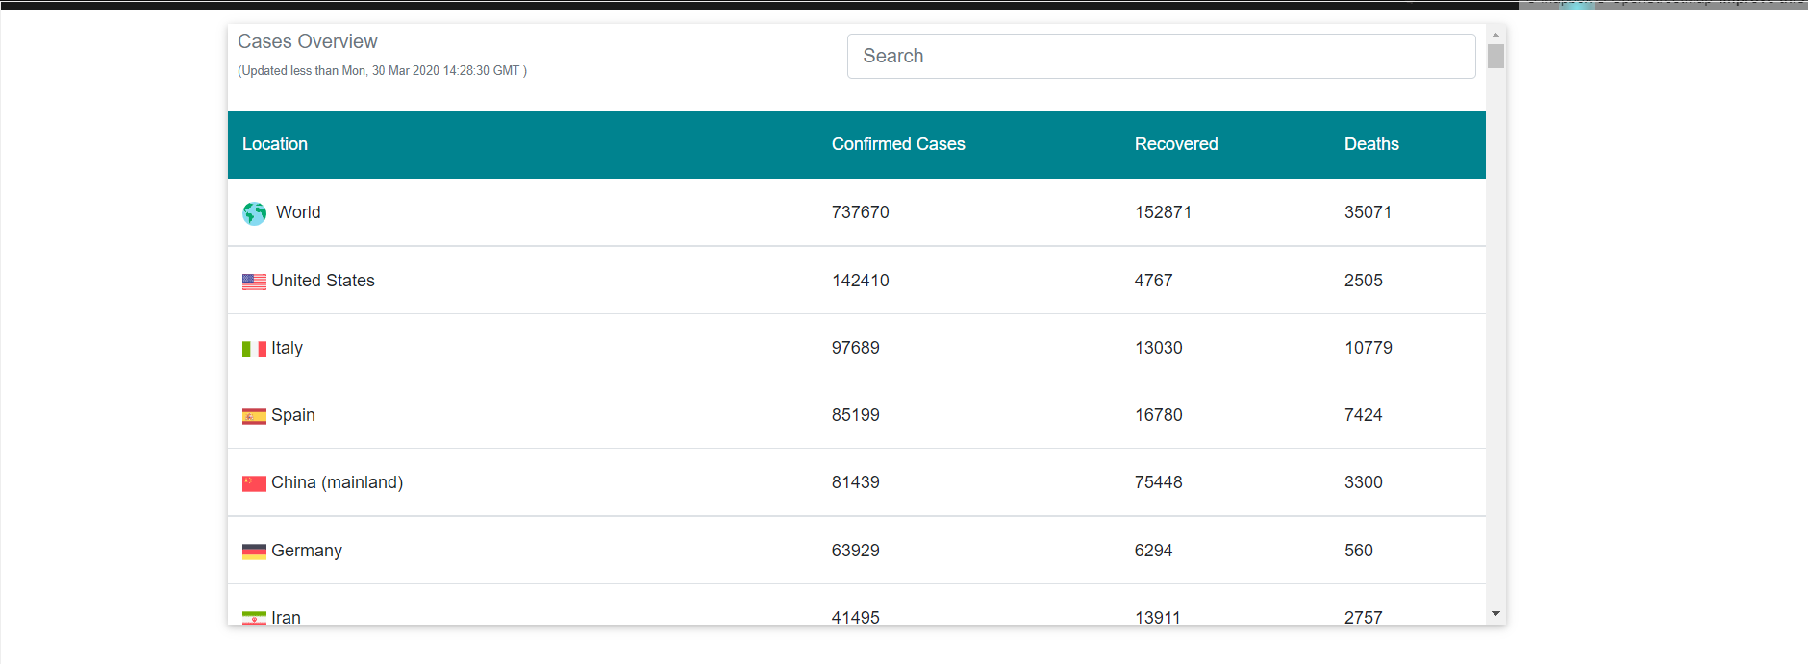Screen dimensions: 1808x664
Task: Sort by Confirmed Cases column header
Action: coord(898,144)
